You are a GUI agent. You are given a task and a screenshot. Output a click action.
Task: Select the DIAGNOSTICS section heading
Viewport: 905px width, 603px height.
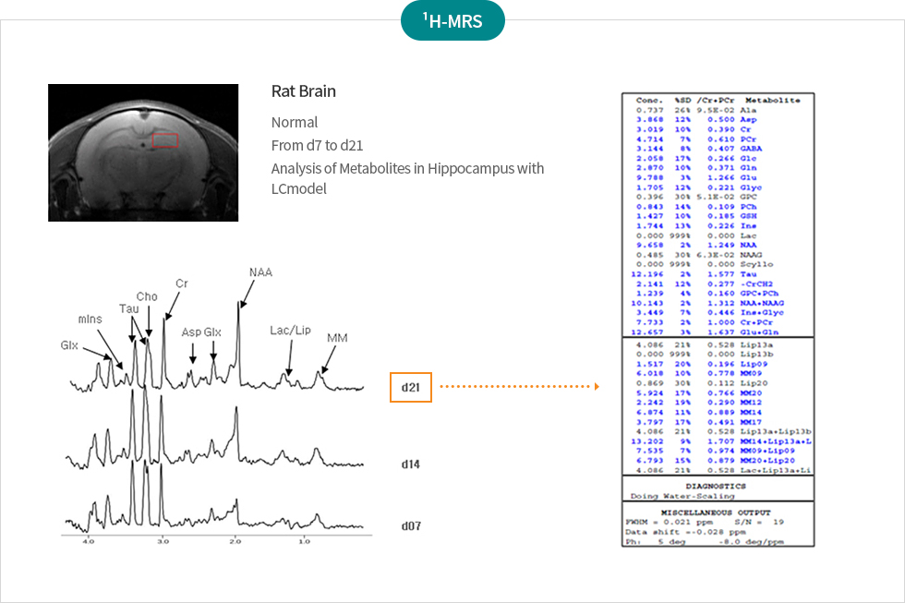(716, 486)
